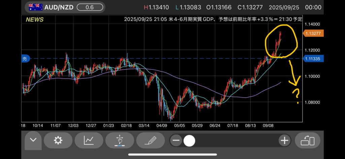Open the NEWS label
This screenshot has height=159, width=345.
pos(34,19)
